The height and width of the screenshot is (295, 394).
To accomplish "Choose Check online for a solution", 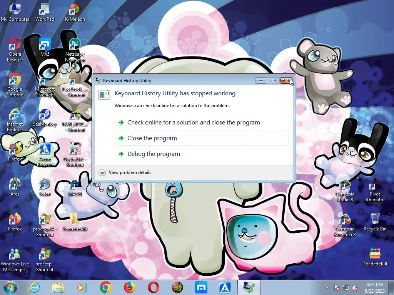I will tap(202, 123).
